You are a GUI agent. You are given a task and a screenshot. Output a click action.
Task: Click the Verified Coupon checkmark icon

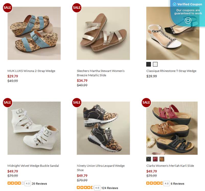(x=175, y=4)
